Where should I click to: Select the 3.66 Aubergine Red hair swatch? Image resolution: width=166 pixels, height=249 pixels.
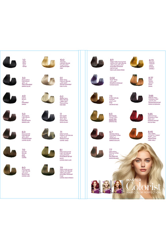pyautogui.click(x=137, y=98)
